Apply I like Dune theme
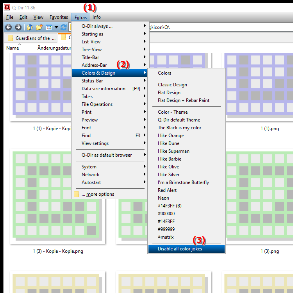 [x=186, y=143]
